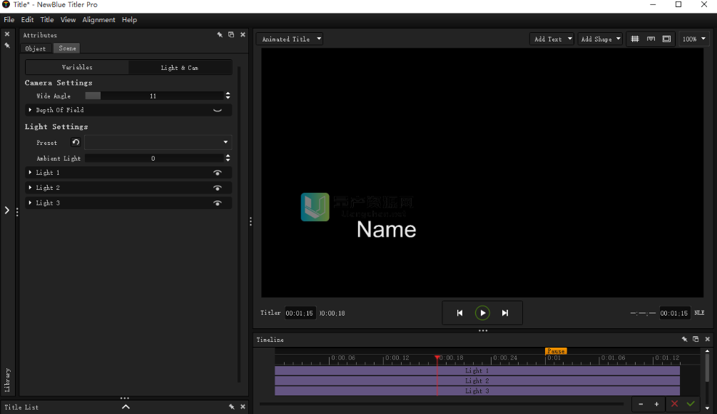Switch to the Object tab
Screen dimensions: 717x414
click(x=36, y=49)
